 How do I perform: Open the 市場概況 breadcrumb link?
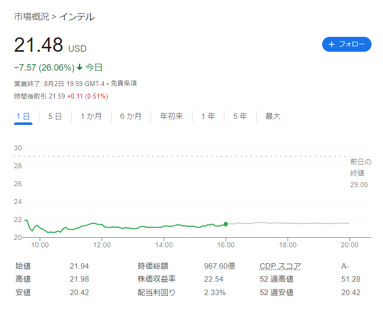[x=32, y=17]
